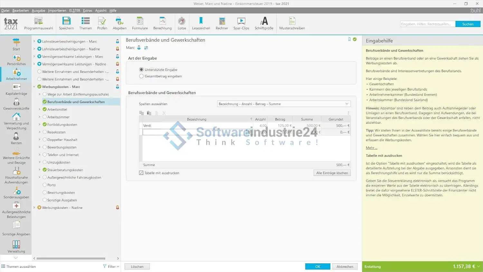
Task: Uncheck Tabelle mit ausdrucken checkbox
Action: (141, 173)
